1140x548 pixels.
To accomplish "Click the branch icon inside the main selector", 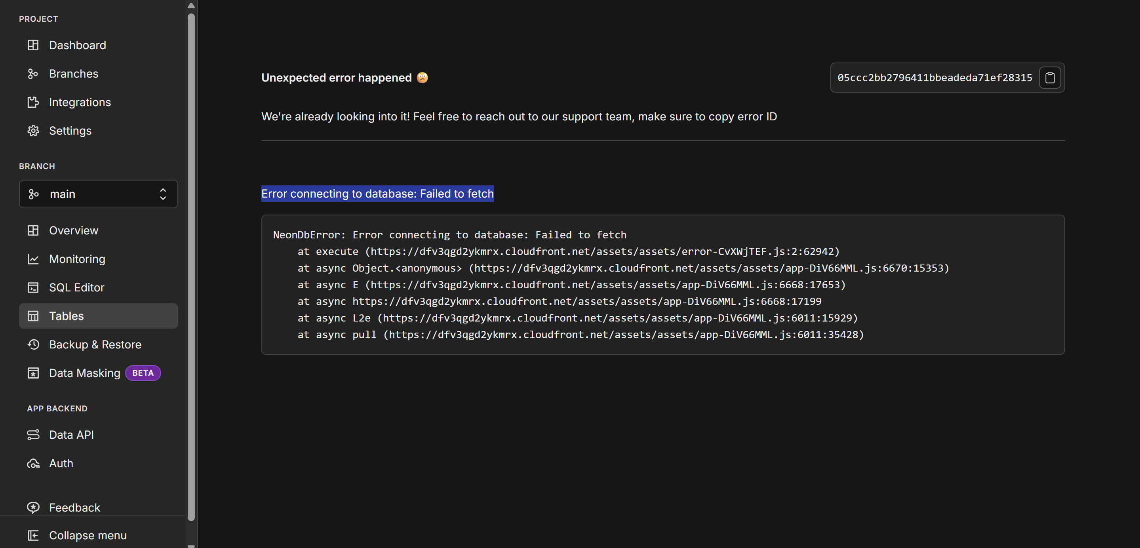I will [33, 194].
